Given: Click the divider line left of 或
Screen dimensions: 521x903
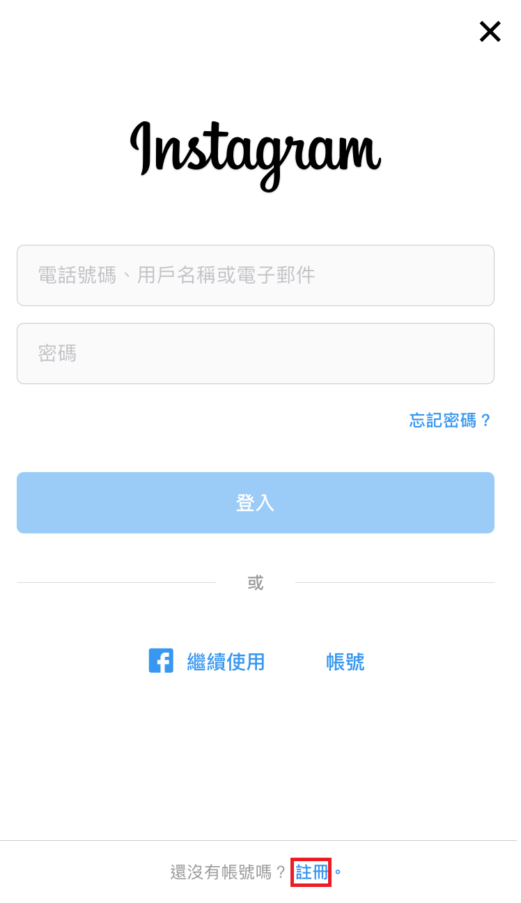Looking at the screenshot, I should click(116, 583).
